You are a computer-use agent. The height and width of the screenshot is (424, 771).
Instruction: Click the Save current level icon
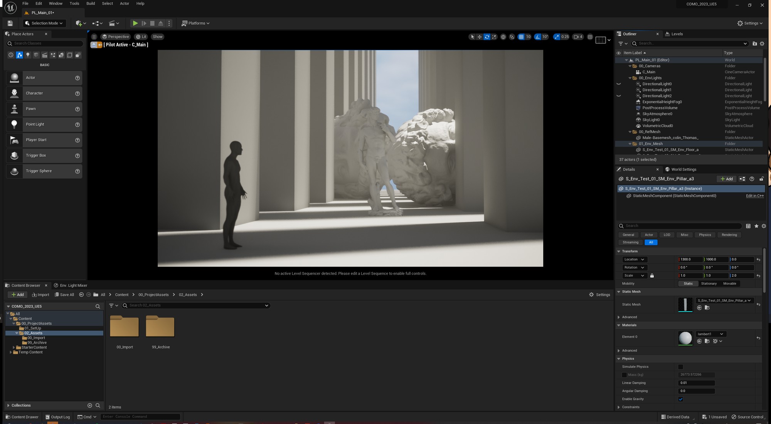10,23
